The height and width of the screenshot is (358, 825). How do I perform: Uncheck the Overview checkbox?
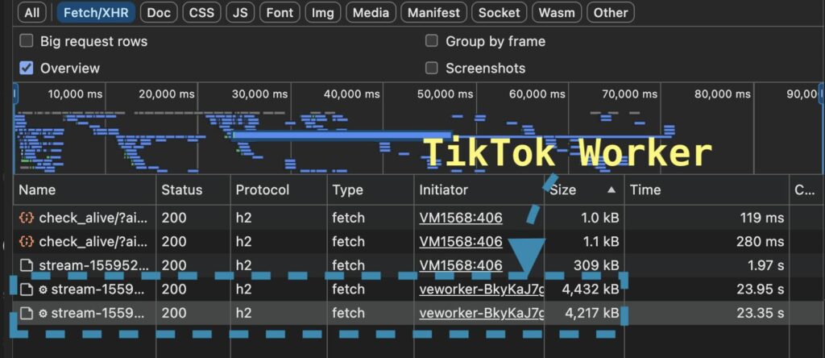point(27,69)
